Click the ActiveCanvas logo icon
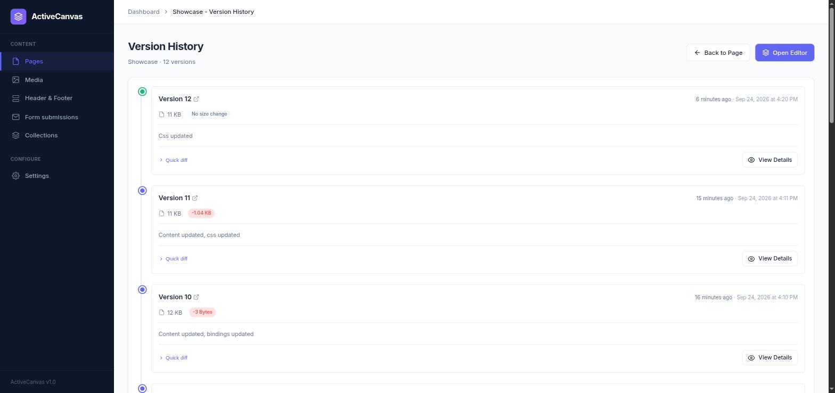This screenshot has height=393, width=835. (x=18, y=17)
